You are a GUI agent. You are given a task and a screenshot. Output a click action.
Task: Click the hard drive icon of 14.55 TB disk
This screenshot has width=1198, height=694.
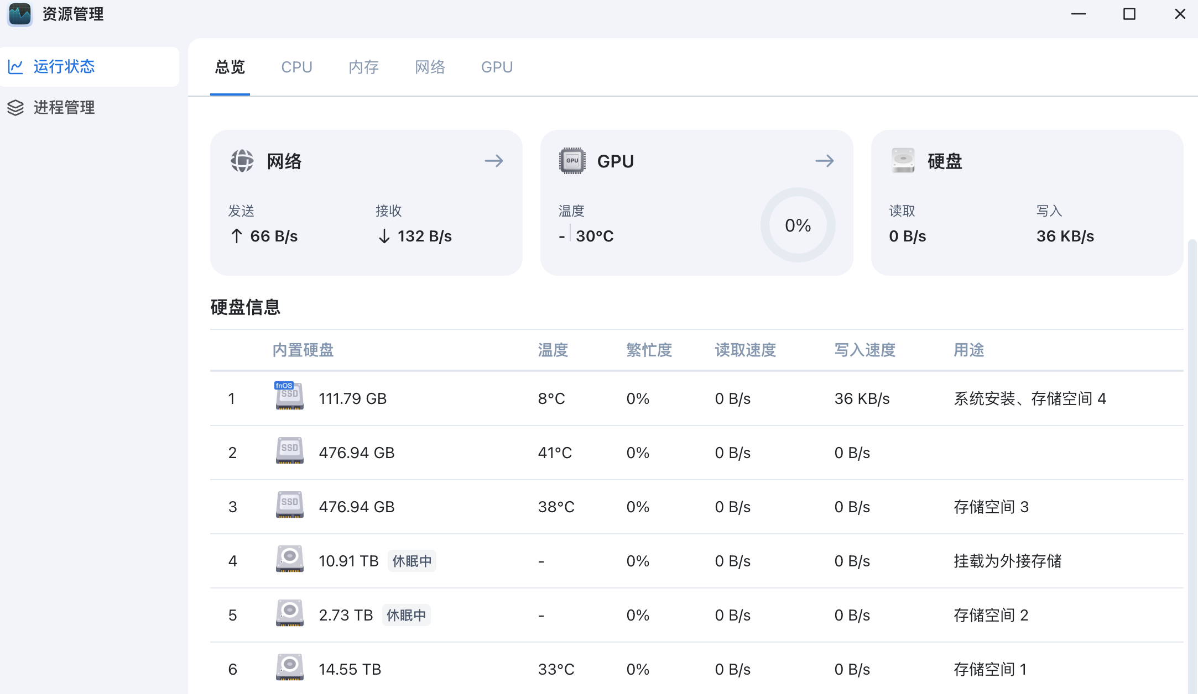click(289, 668)
